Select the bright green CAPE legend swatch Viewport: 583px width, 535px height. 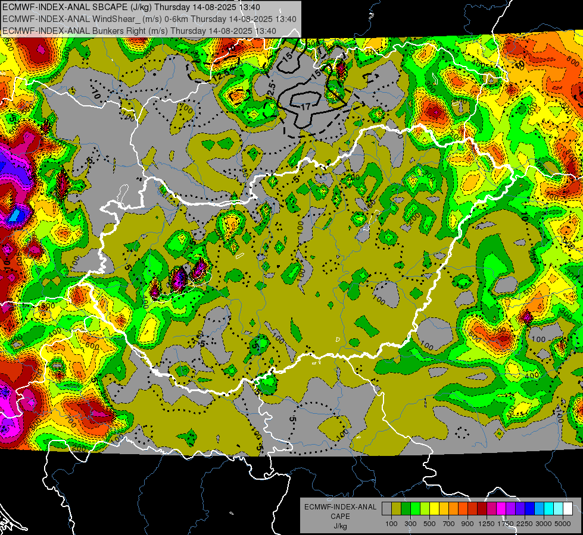pos(415,509)
